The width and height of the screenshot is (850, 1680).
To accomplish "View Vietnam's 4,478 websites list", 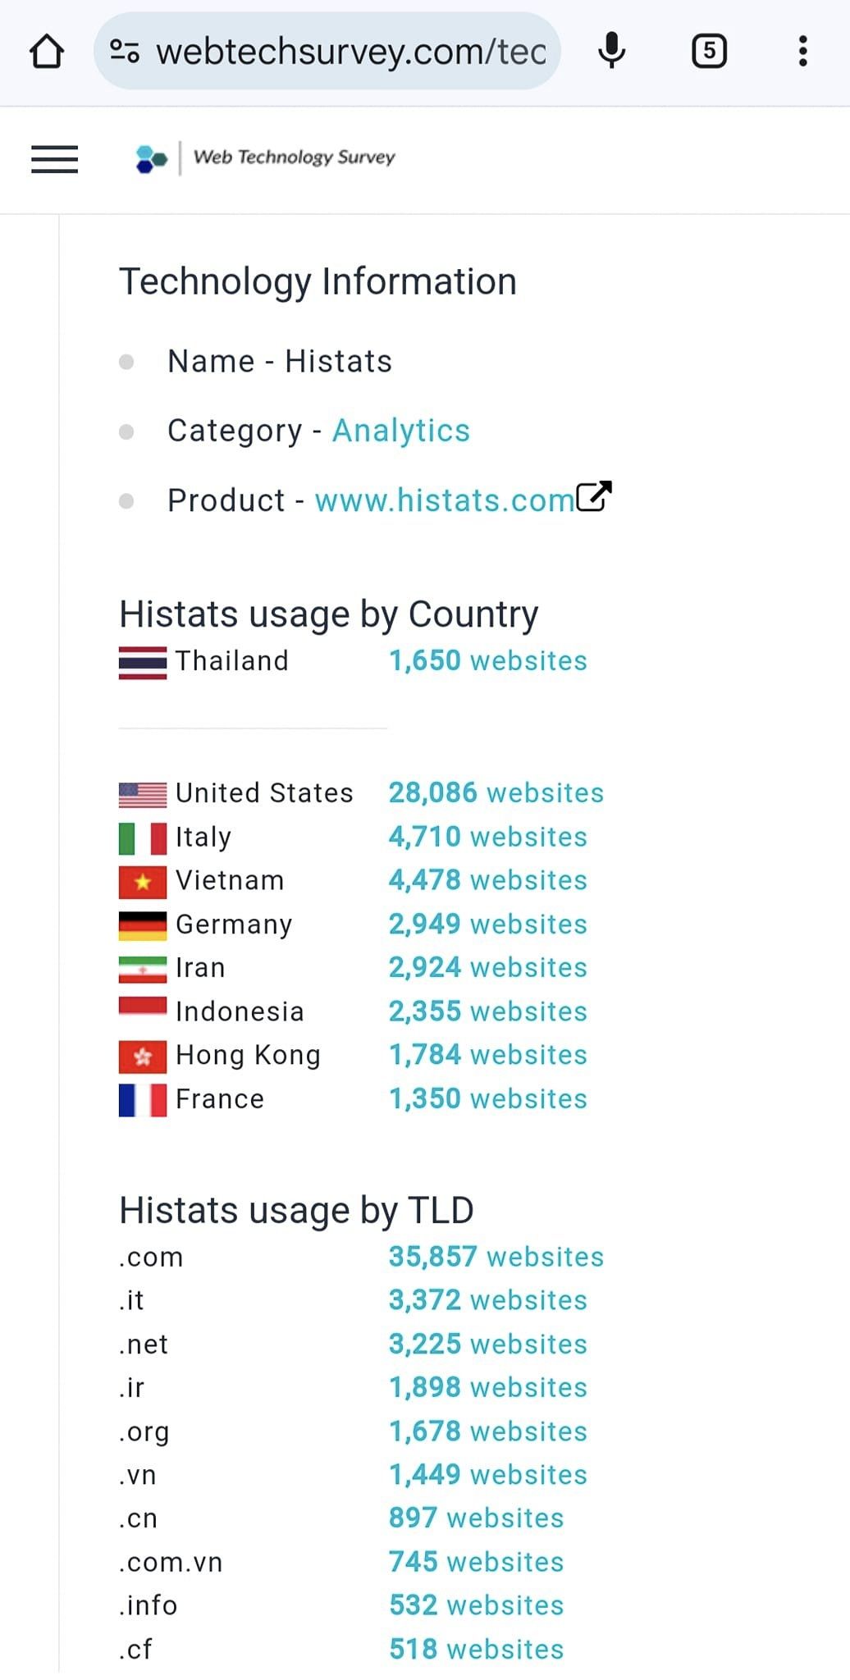I will [487, 880].
